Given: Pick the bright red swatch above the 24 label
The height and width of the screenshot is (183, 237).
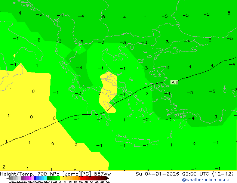Looking at the screenshot, I should [x=81, y=178].
